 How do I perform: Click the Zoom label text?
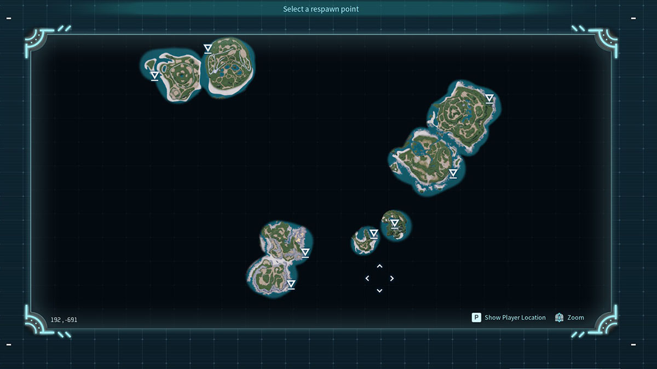pos(575,317)
